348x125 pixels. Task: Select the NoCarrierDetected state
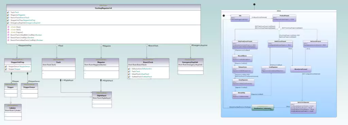click(x=303, y=107)
